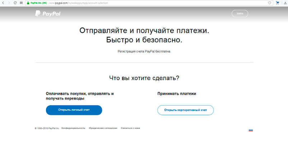Image resolution: width=288 pixels, height=144 pixels.
Task: Open the Юридические соглашения footer link
Action: (103, 128)
